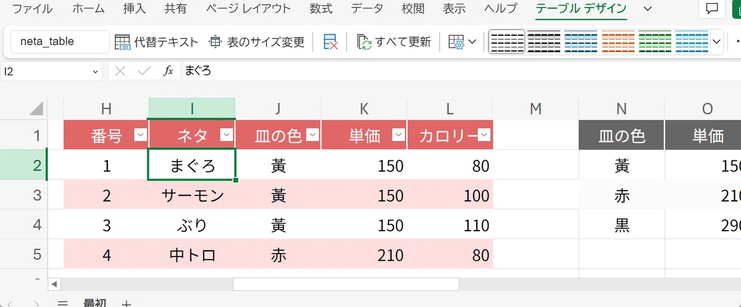Select the calorie cell with value 110
This screenshot has width=741, height=307.
tap(450, 225)
